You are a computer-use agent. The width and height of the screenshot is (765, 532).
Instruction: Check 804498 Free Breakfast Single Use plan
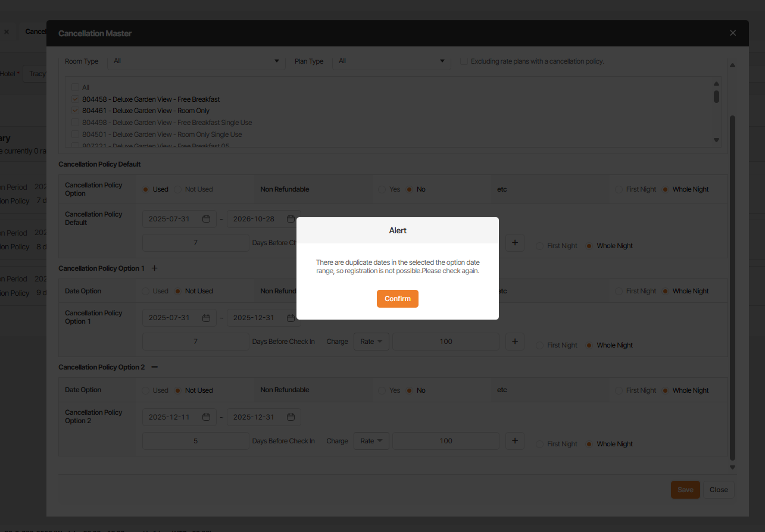coord(76,123)
